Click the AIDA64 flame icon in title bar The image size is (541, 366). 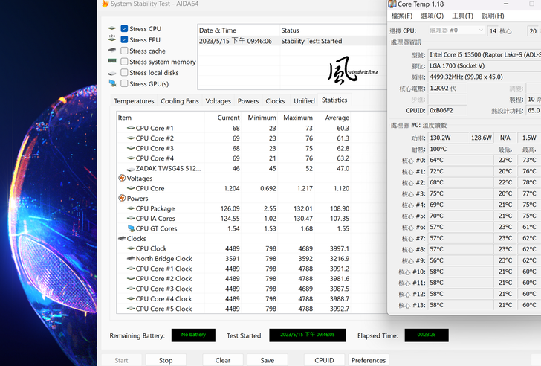105,4
